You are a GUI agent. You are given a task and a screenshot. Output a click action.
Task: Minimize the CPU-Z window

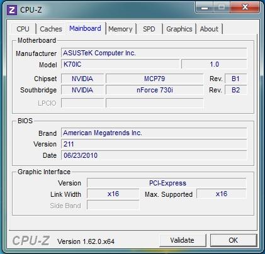(204, 8)
